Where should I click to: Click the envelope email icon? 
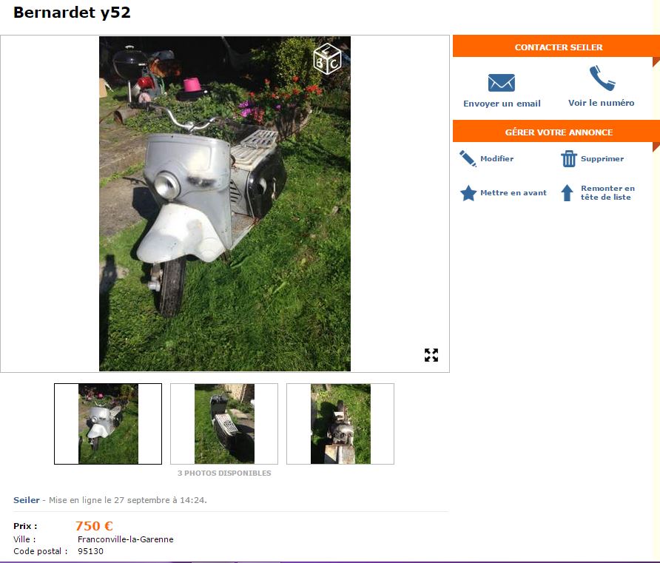click(x=502, y=82)
